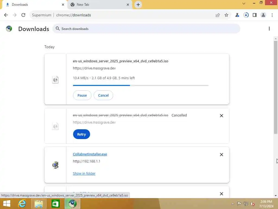Screen dimensions: 278x209
Task: Toggle the side panel icon
Action: pyautogui.click(x=255, y=15)
